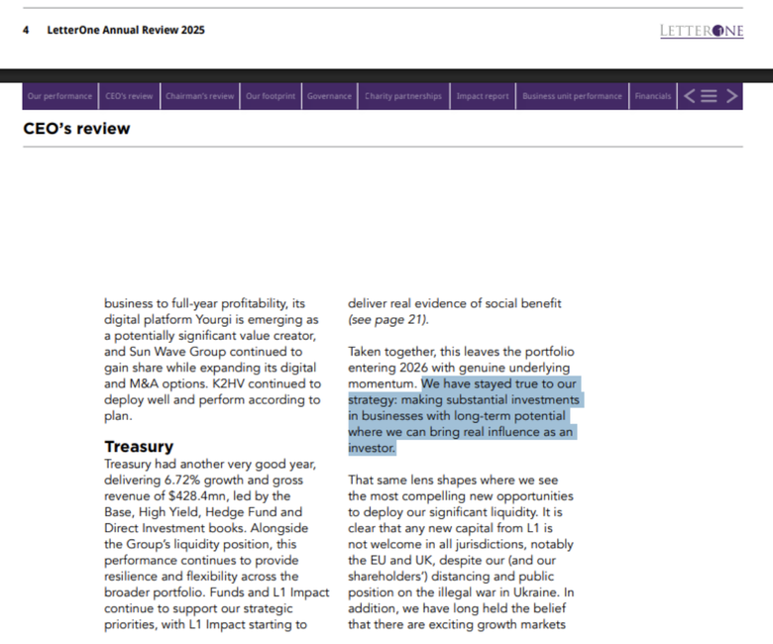This screenshot has width=773, height=644.
Task: Click the highlighted sentence 'We have stayed true'
Action: tap(464, 415)
